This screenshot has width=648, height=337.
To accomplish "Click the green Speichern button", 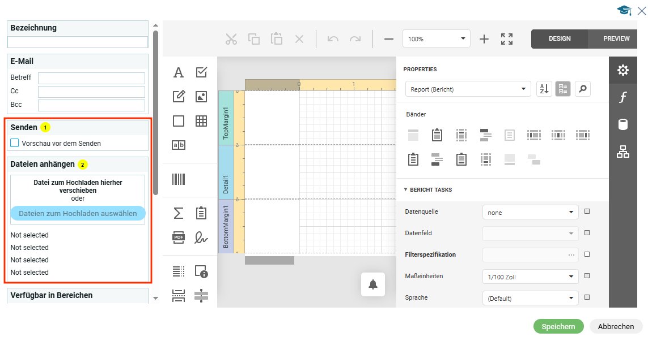I will [558, 326].
